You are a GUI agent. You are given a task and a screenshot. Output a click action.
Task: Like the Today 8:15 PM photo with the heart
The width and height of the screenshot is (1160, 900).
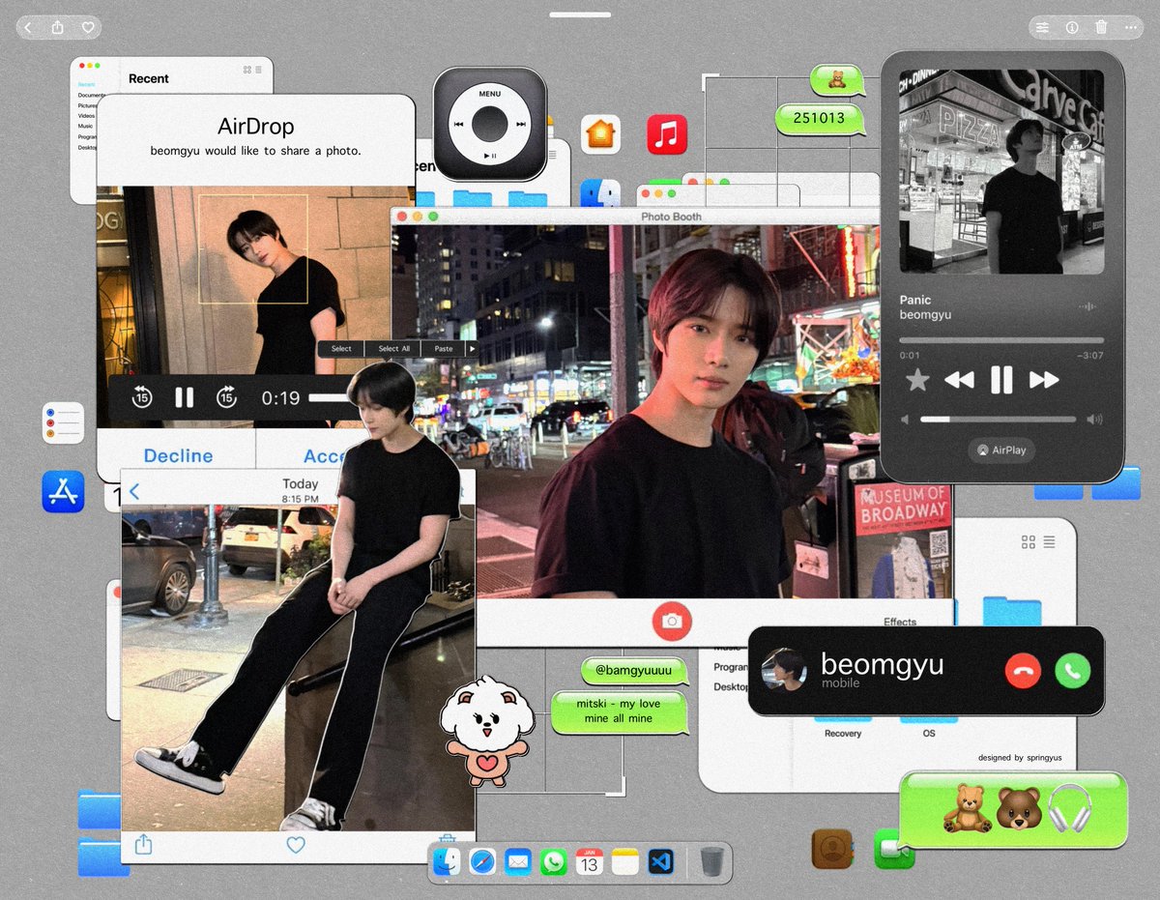point(296,845)
